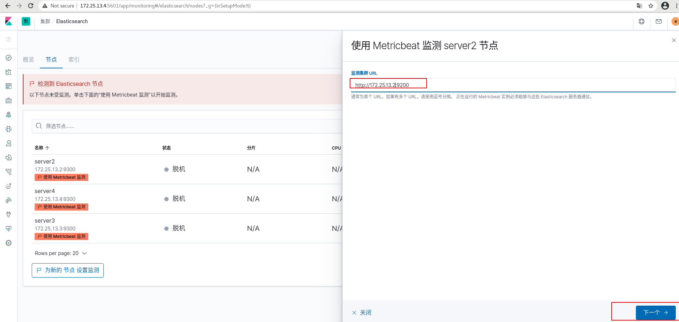
Task: Click the browser back arrow
Action: coord(8,6)
